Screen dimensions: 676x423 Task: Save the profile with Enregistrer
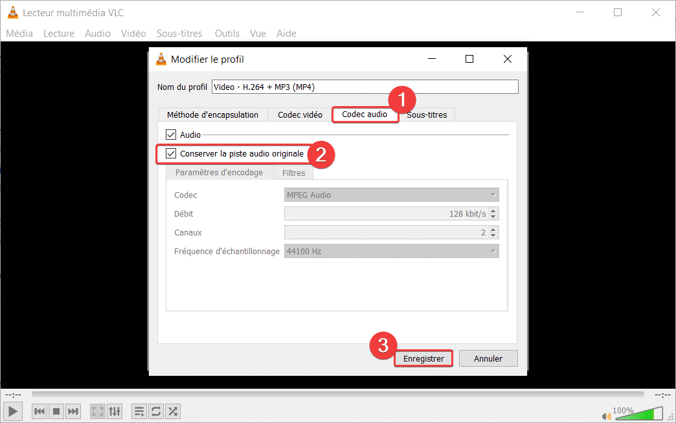(x=423, y=358)
